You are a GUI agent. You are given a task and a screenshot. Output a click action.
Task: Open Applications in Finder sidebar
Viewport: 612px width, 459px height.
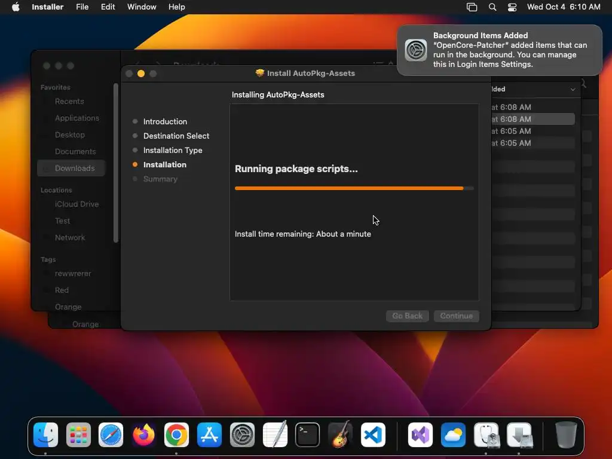[x=77, y=118]
